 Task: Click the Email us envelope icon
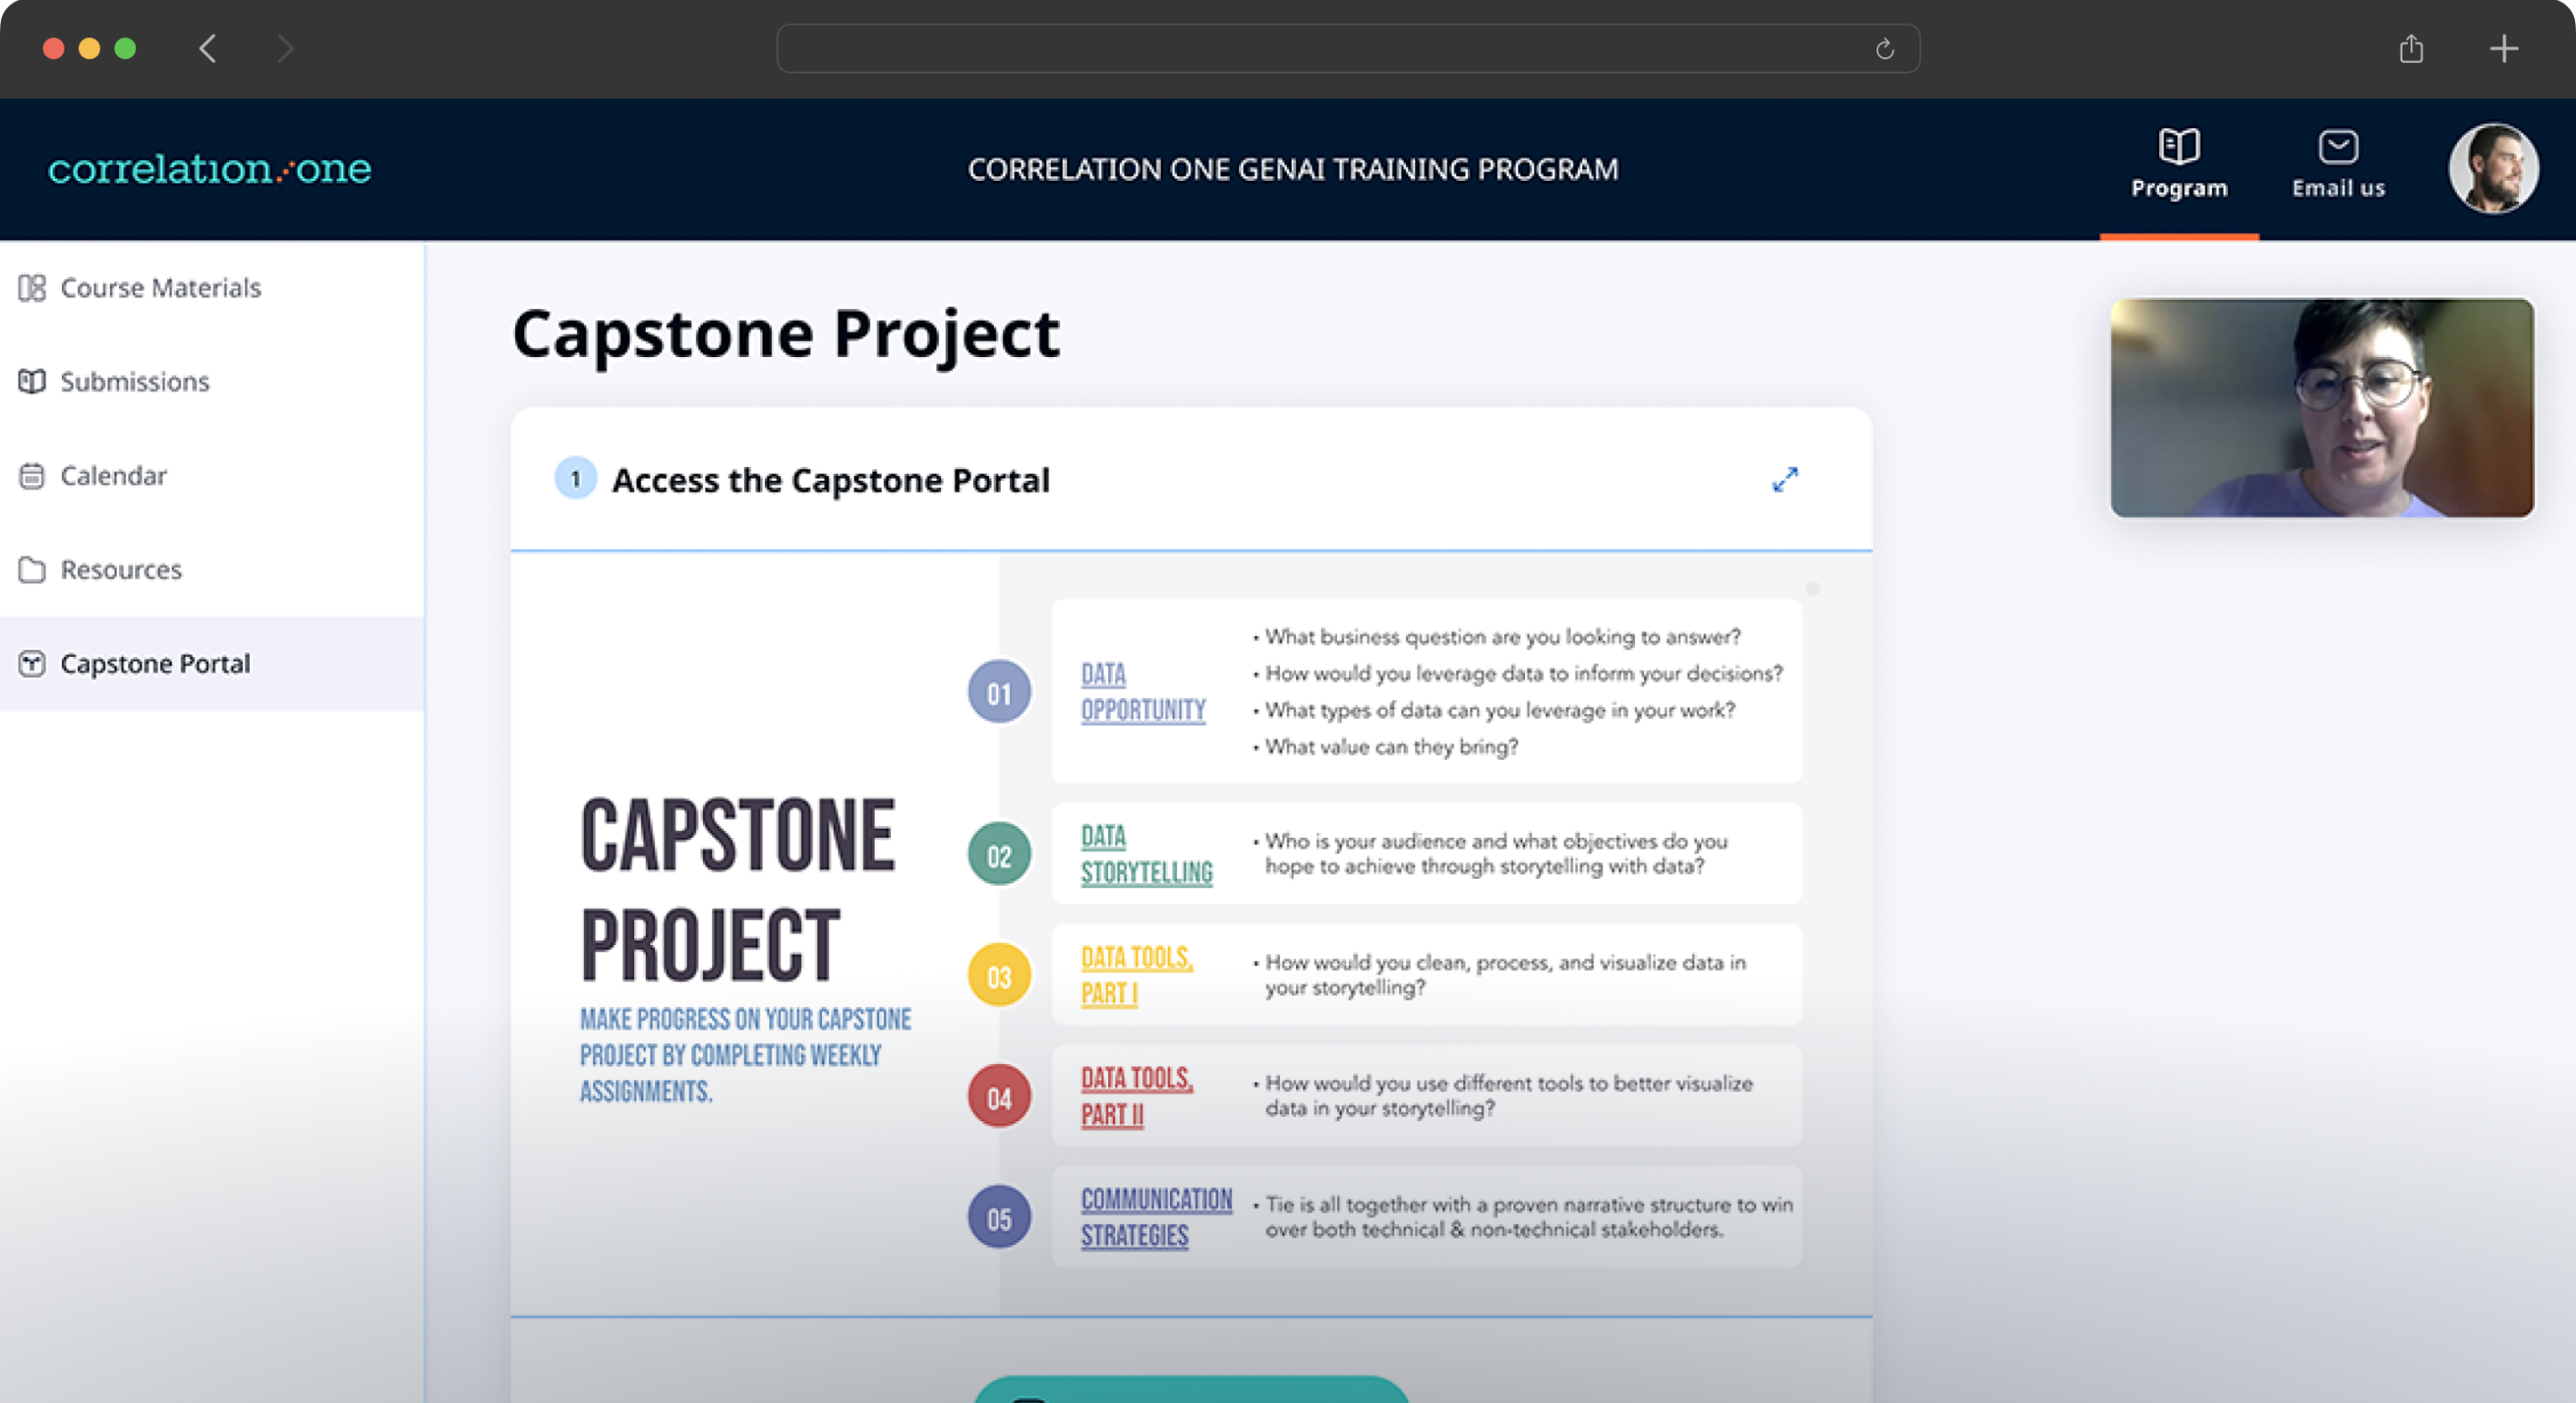2338,146
